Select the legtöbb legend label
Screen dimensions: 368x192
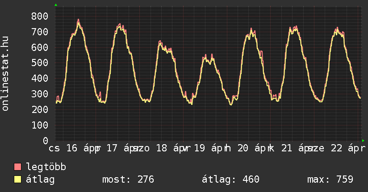tap(46, 167)
